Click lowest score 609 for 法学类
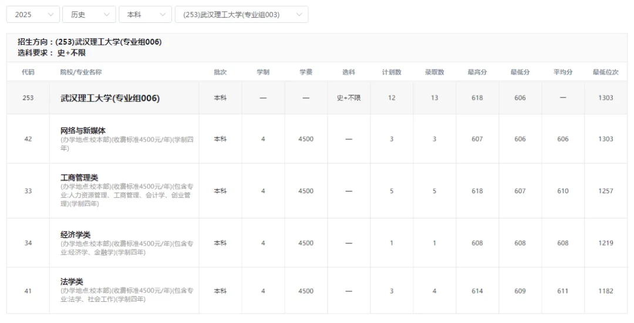Image resolution: width=634 pixels, height=323 pixels. 520,291
